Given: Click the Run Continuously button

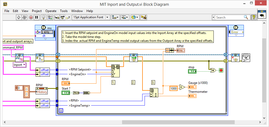Looking at the screenshot, I should tap(24, 17).
